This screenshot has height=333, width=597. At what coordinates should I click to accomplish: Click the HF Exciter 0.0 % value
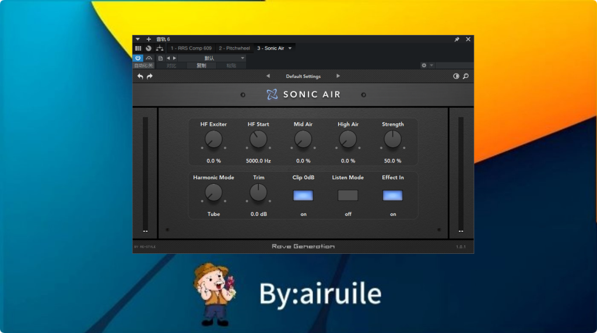213,161
